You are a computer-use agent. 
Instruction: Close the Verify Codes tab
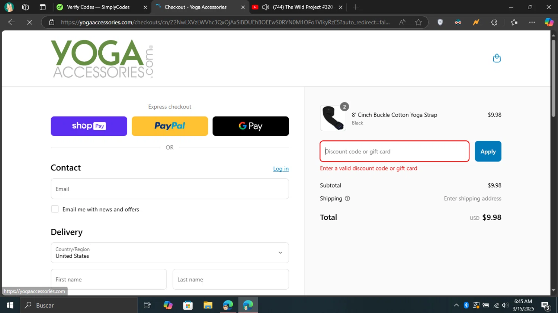click(x=145, y=7)
